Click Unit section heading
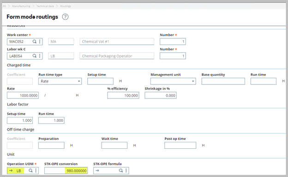Viewport: 288px width, 177px height. pyautogui.click(x=11, y=154)
